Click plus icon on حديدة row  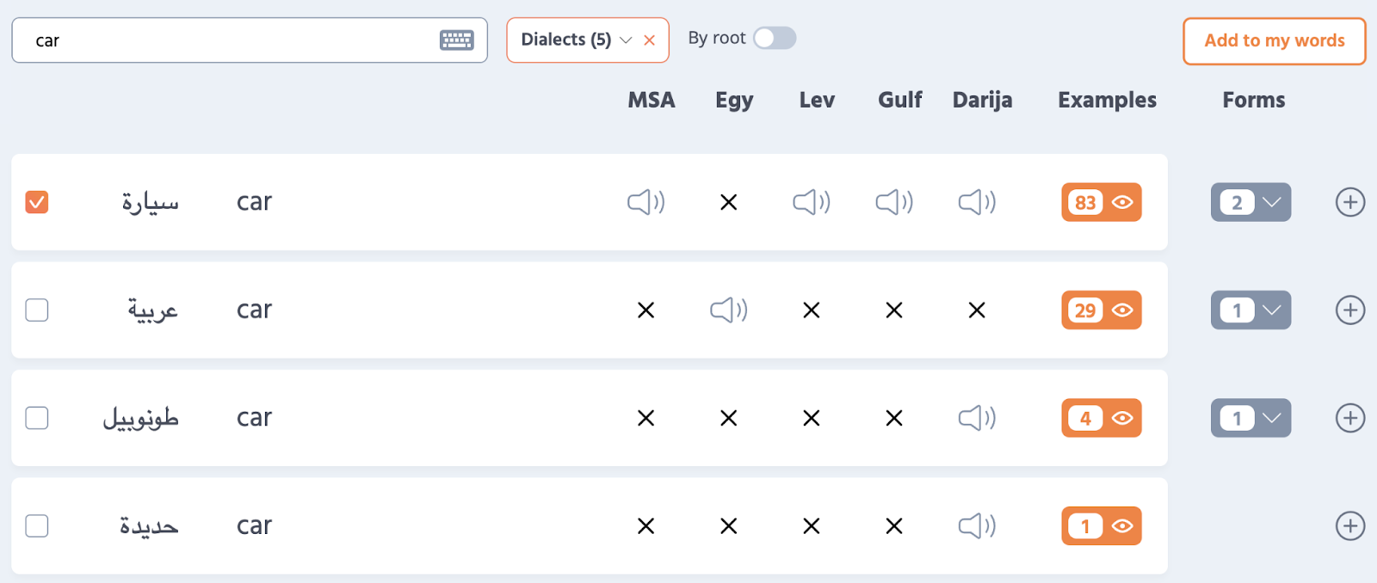tap(1349, 525)
